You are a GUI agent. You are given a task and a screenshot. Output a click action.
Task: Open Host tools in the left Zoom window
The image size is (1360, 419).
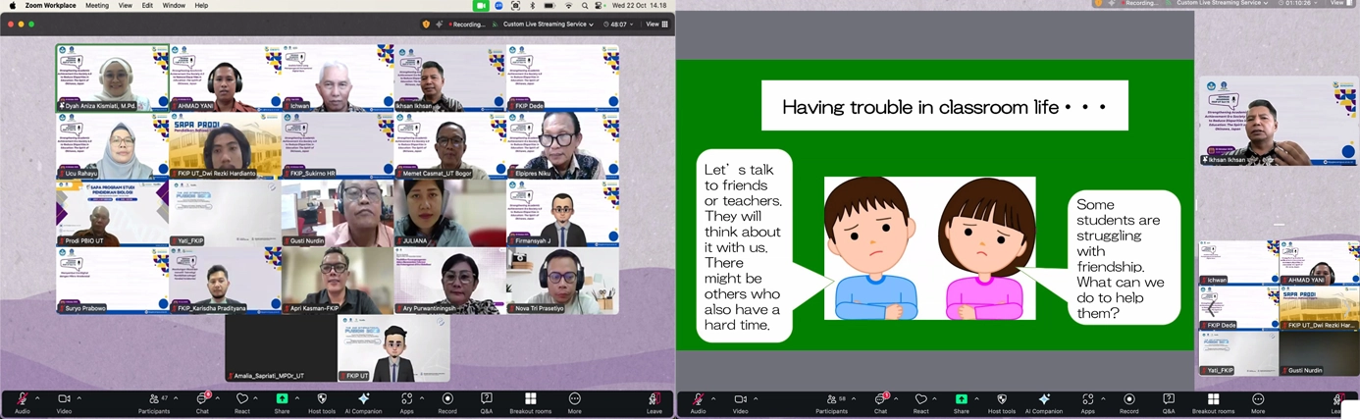coord(322,402)
